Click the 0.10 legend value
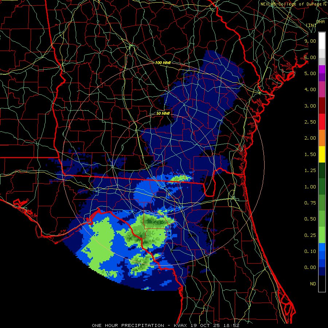The height and width of the screenshot is (328, 328). click(x=310, y=251)
